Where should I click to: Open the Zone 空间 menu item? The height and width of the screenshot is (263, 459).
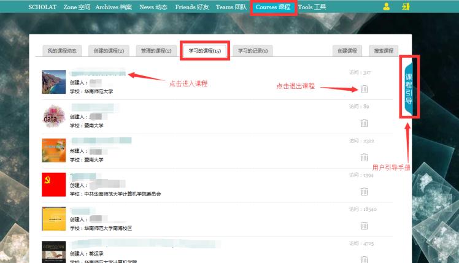(77, 7)
